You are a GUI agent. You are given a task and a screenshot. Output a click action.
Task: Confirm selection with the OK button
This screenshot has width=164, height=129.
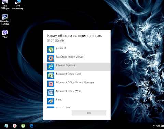[89, 113]
